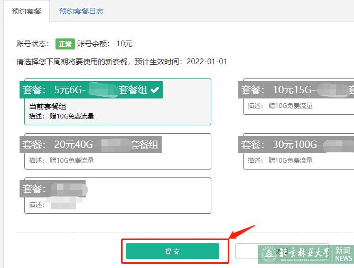Image resolution: width=354 pixels, height=268 pixels.
Task: Click the 新闻 NEWS label
Action: tap(343, 254)
